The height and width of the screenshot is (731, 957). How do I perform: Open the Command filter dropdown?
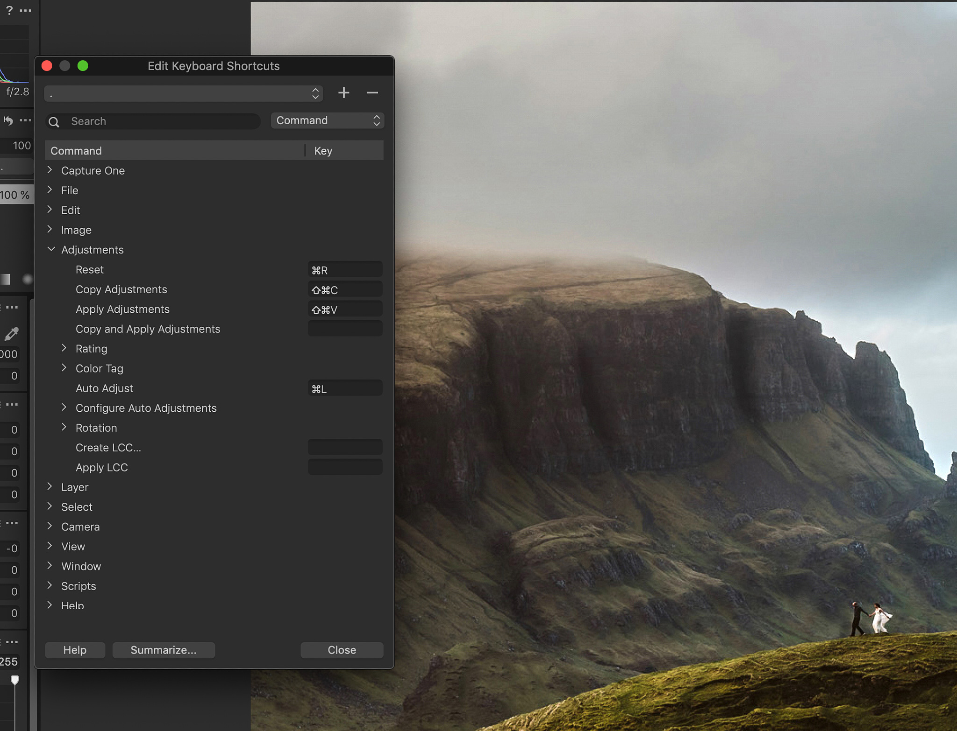pos(327,120)
